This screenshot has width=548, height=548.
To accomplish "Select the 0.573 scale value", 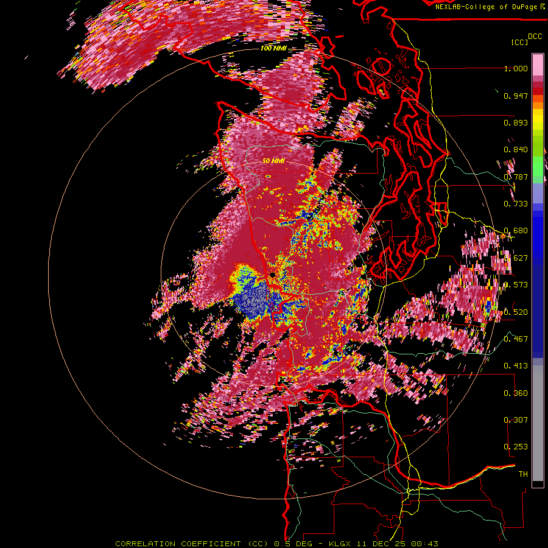I will [x=516, y=285].
